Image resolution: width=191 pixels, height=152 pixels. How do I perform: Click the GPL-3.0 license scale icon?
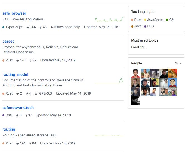[36, 94]
